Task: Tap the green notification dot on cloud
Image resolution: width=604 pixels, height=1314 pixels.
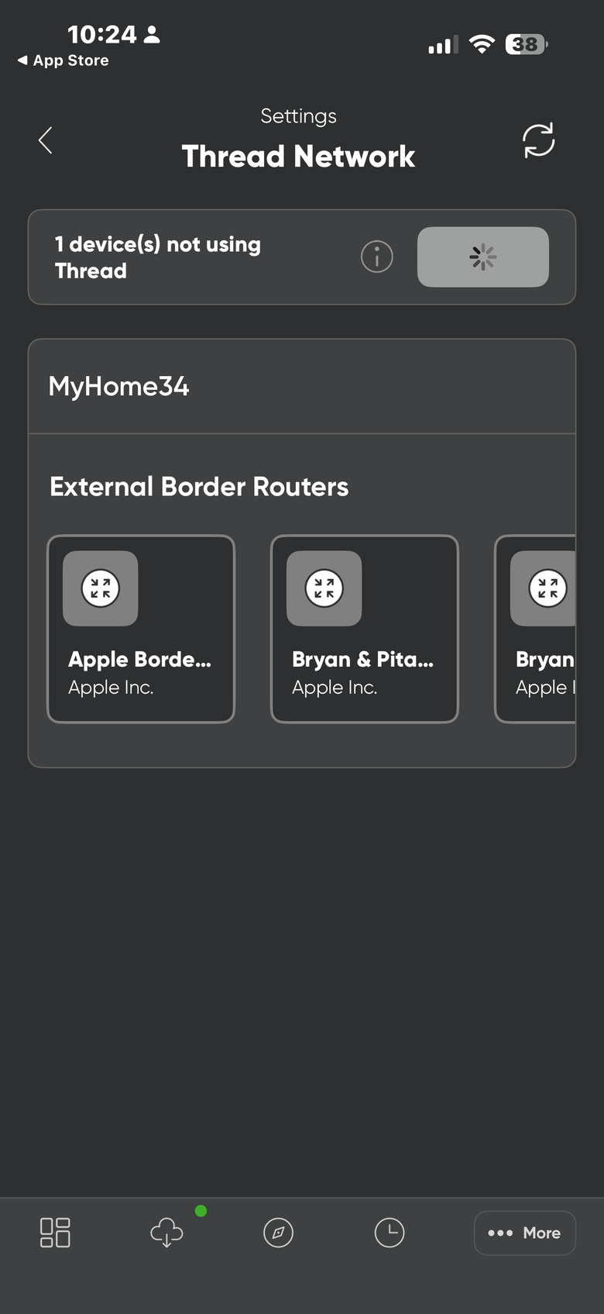Action: 201,1211
